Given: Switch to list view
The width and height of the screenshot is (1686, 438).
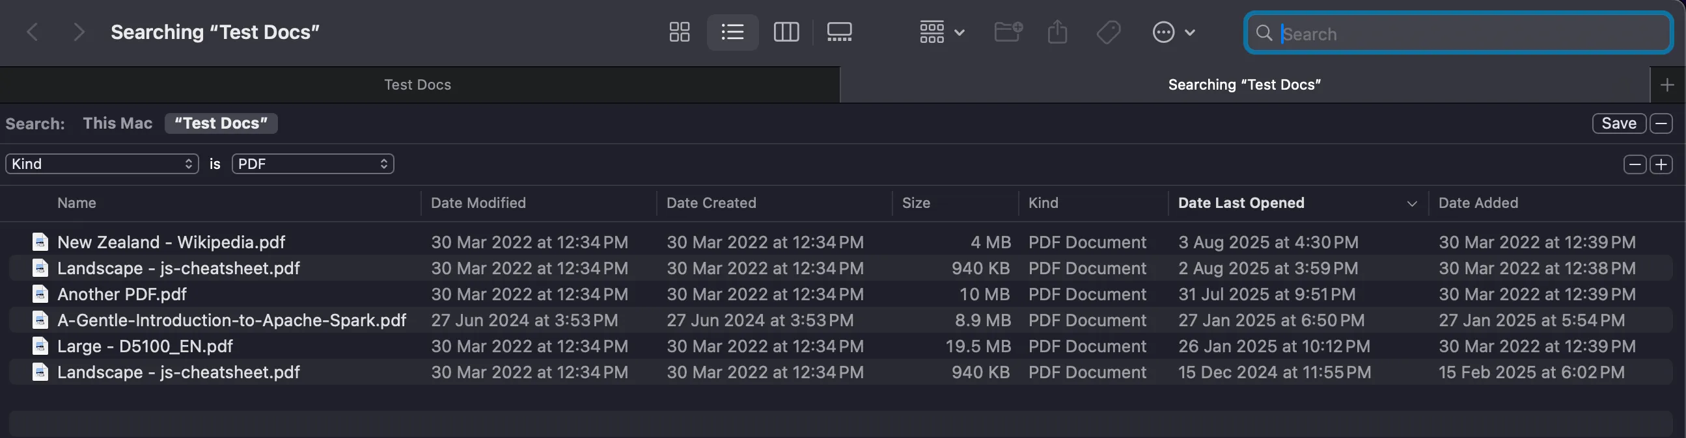Looking at the screenshot, I should (732, 32).
